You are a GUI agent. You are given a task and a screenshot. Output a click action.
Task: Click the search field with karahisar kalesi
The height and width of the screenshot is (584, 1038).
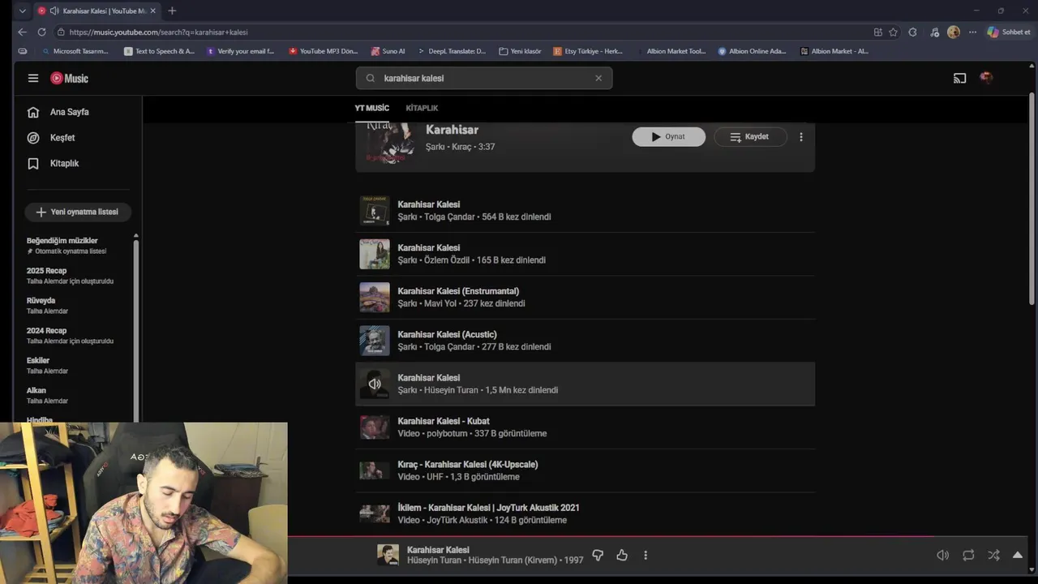484,78
